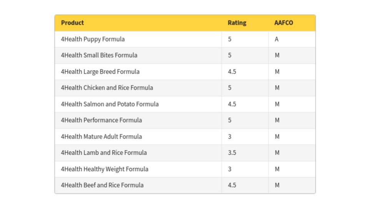This screenshot has height=207, width=369.
Task: Click 4Health Mature Adult Formula
Action: (x=101, y=136)
